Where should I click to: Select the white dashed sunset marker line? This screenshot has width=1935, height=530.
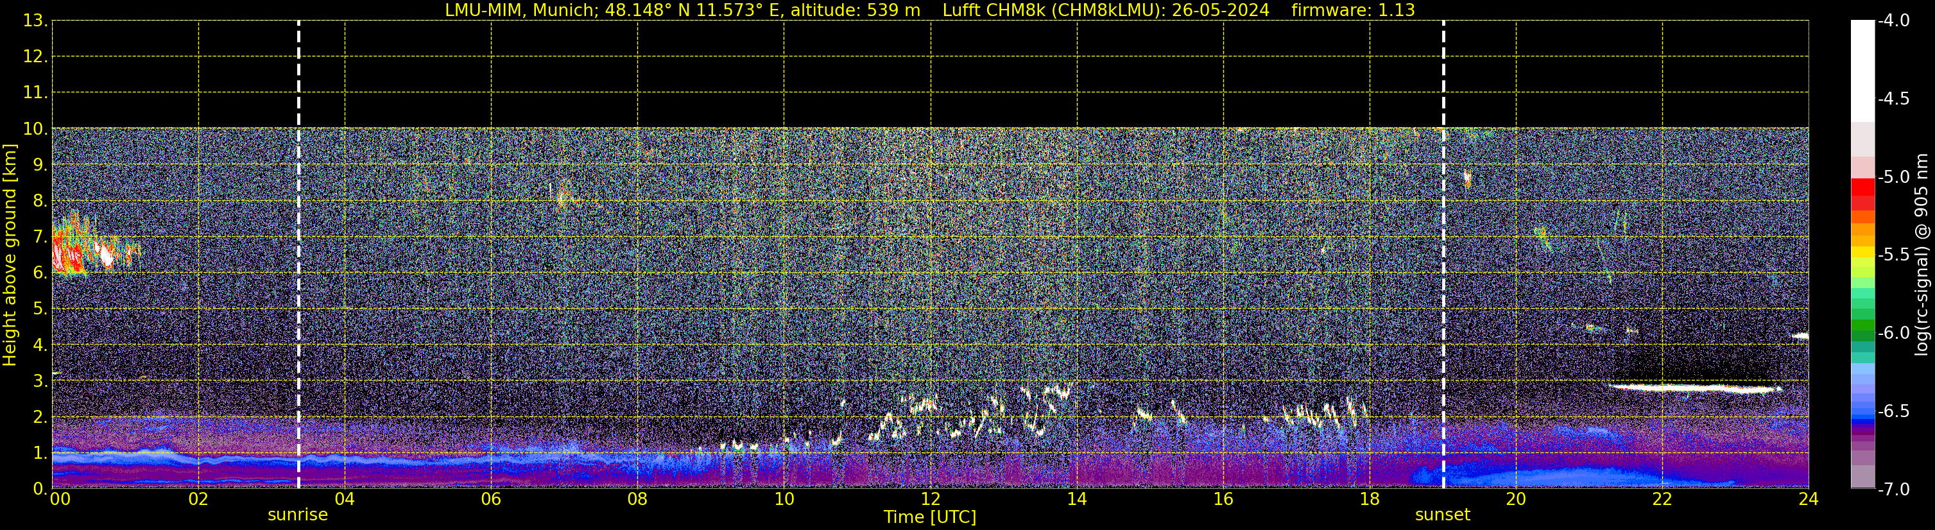click(x=1443, y=255)
